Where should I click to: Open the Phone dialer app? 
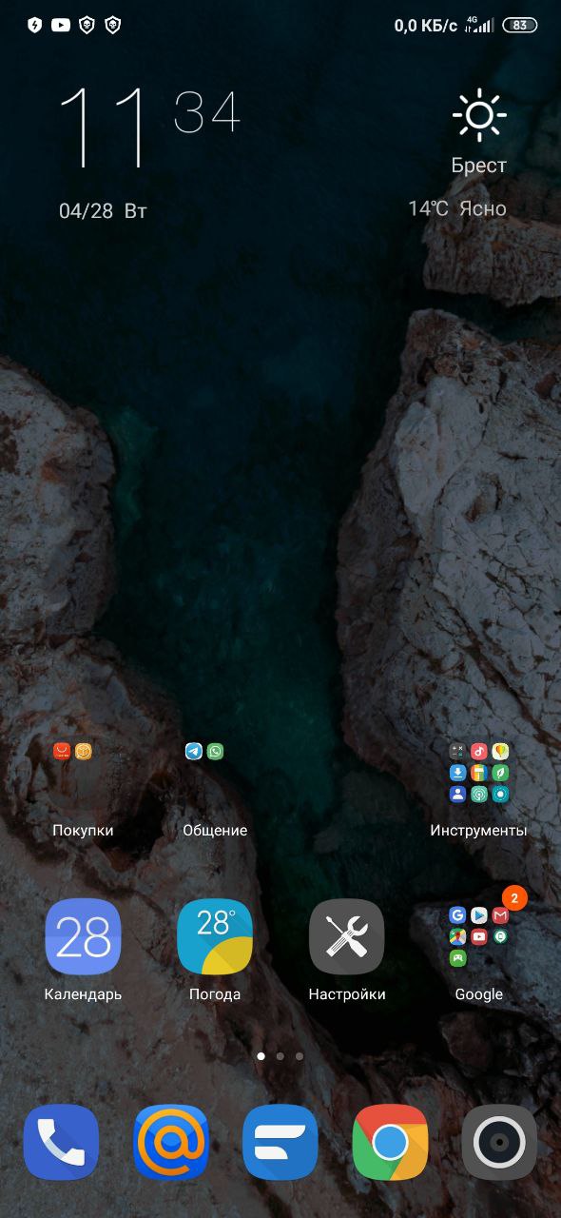point(61,1142)
